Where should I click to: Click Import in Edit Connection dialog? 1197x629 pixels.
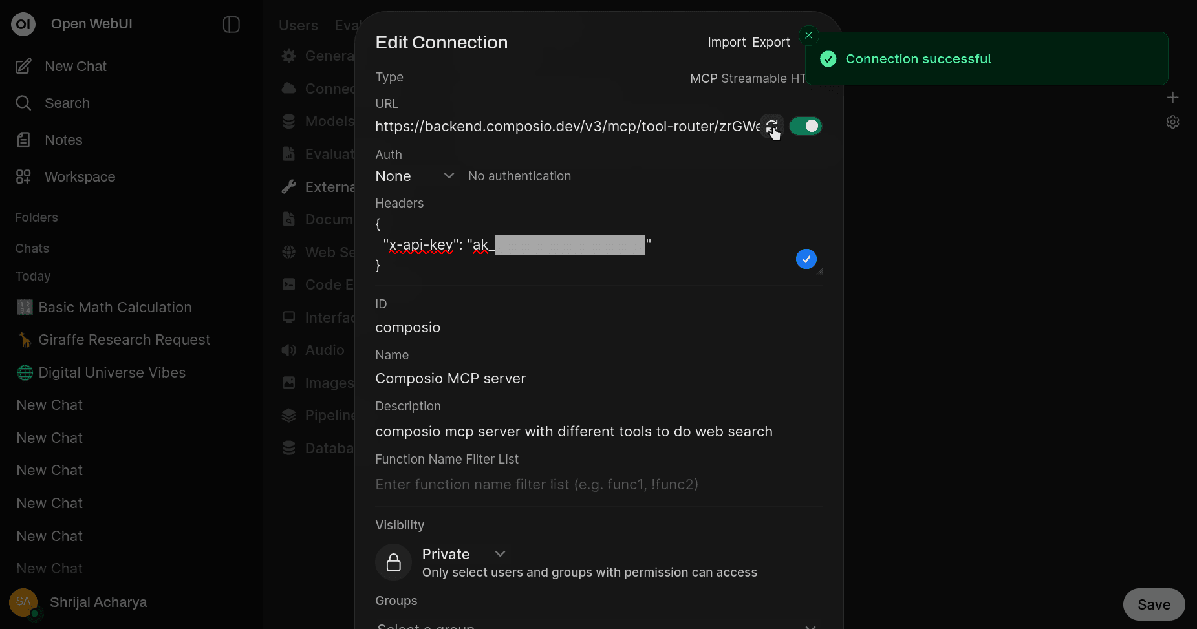[727, 43]
